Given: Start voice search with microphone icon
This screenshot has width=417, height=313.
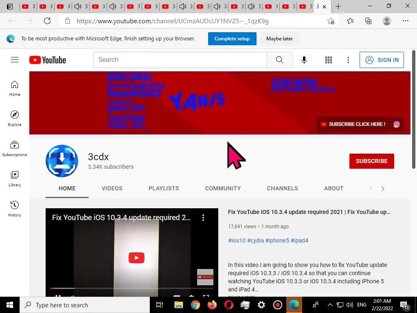Looking at the screenshot, I should point(304,60).
